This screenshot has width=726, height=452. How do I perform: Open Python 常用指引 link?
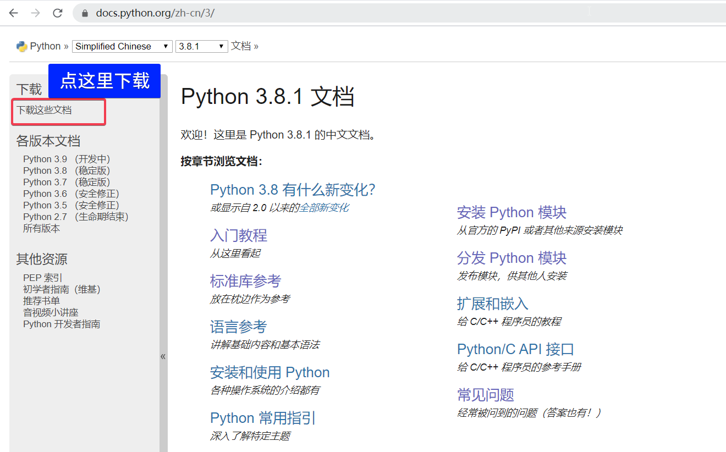click(263, 418)
